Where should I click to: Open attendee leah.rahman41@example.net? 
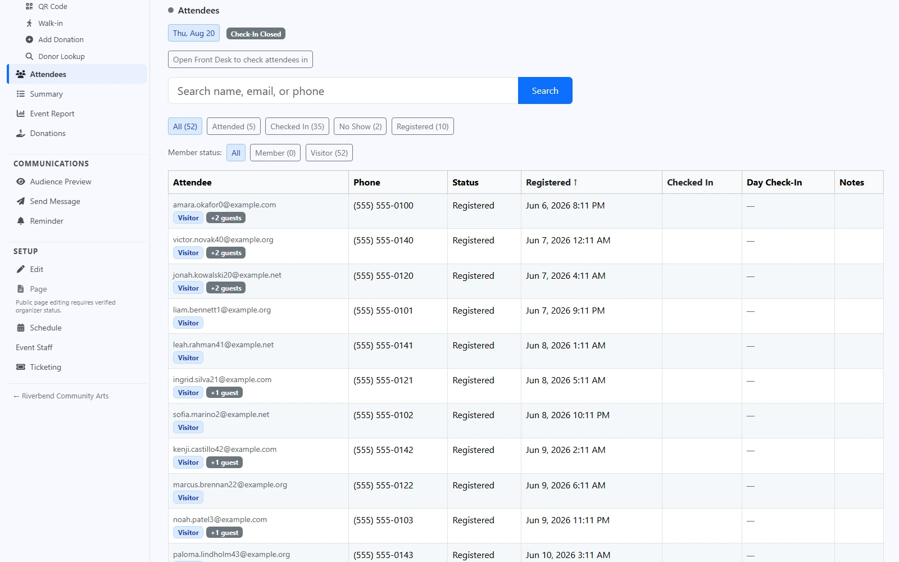coord(223,345)
